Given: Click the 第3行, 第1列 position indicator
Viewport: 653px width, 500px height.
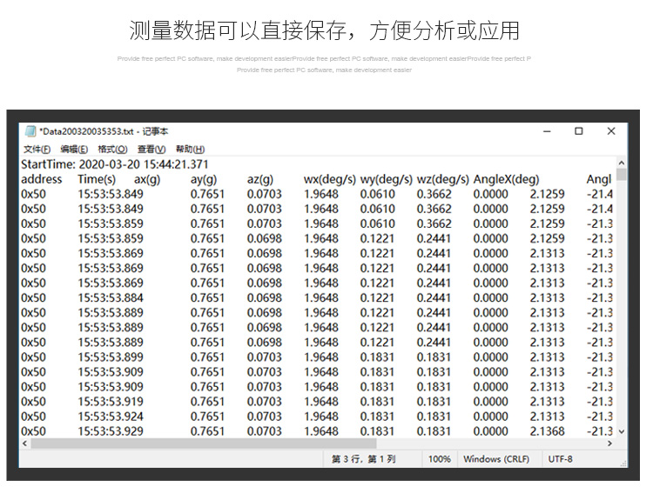Looking at the screenshot, I should click(363, 459).
